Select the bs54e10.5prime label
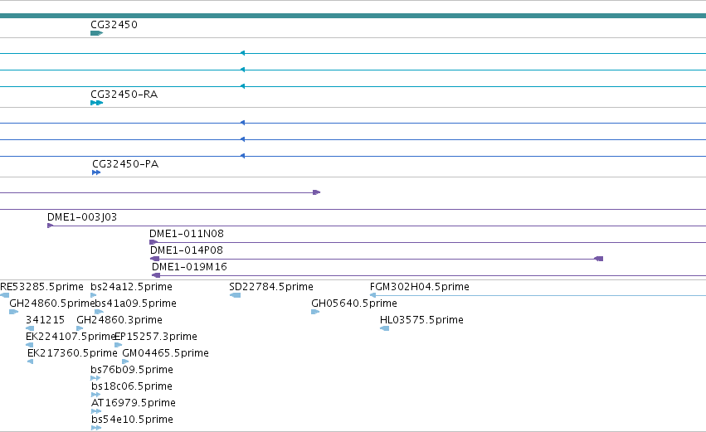This screenshot has height=432, width=706. [132, 420]
